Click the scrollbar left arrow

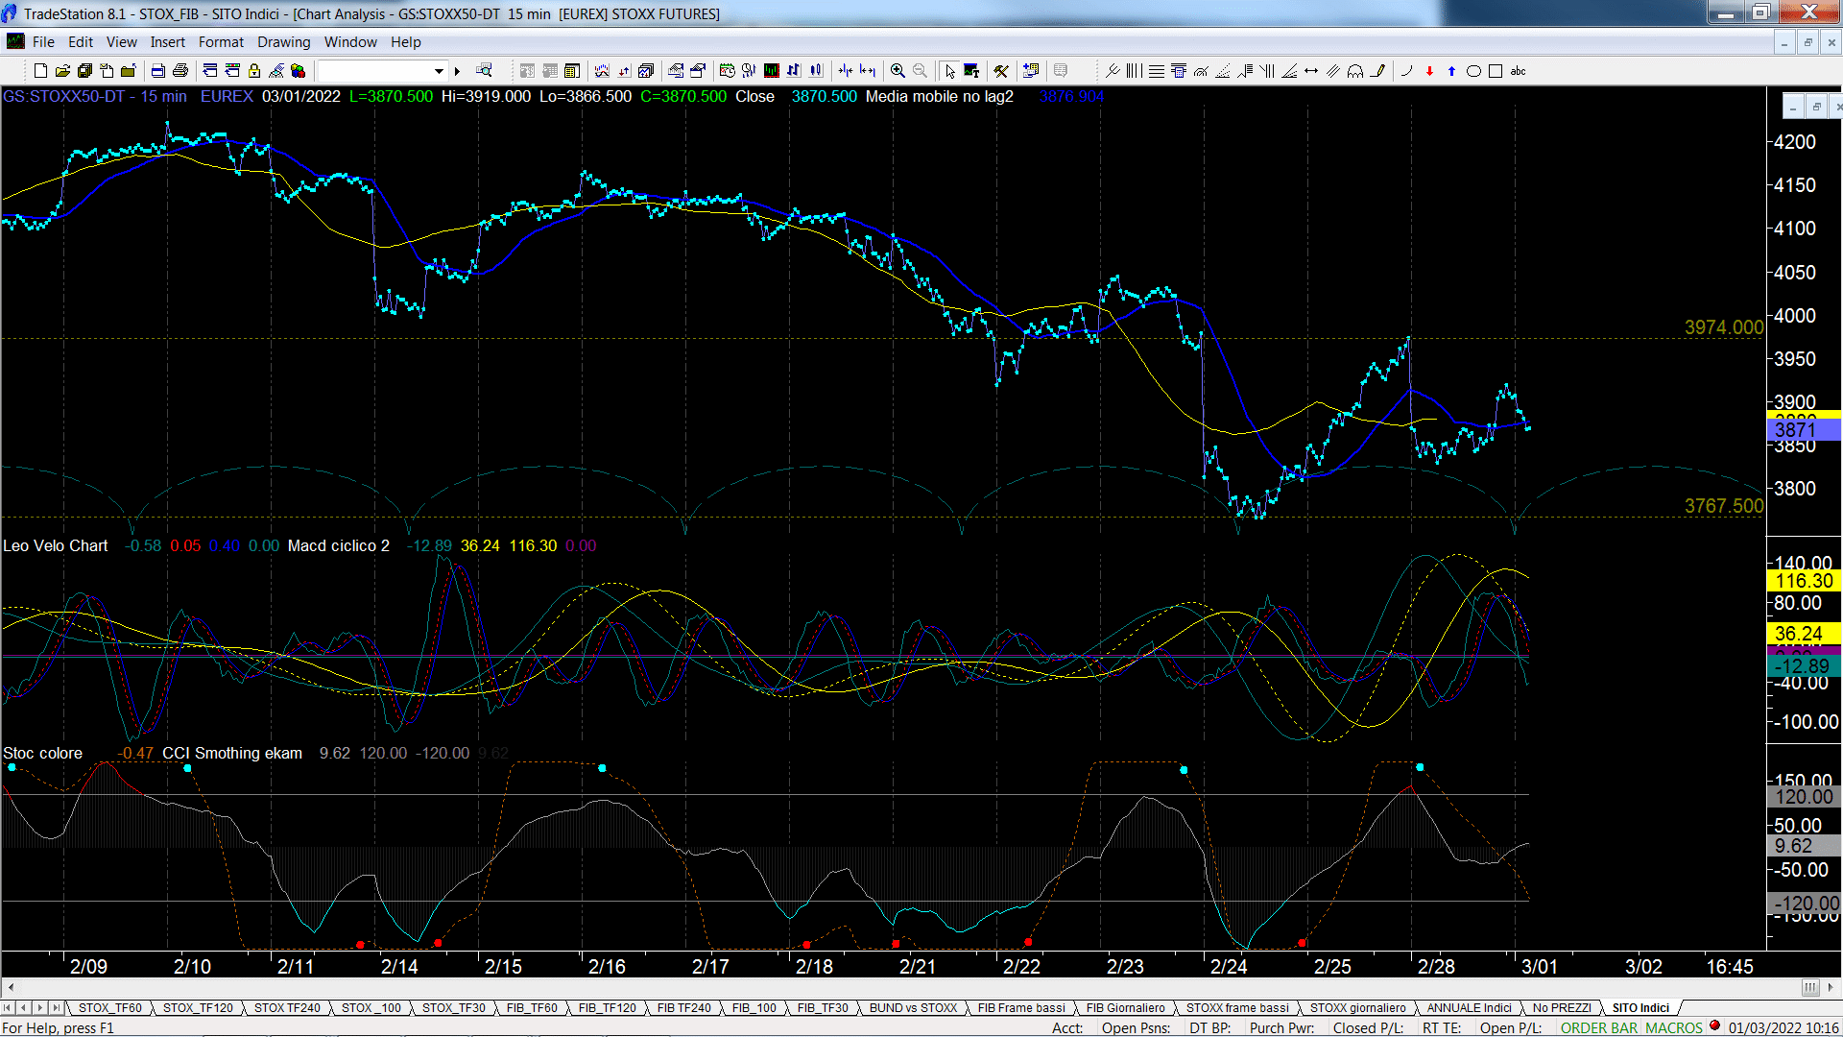coord(11,987)
